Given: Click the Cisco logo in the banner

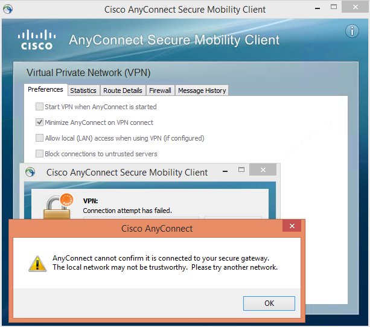Looking at the screenshot, I should click(37, 40).
